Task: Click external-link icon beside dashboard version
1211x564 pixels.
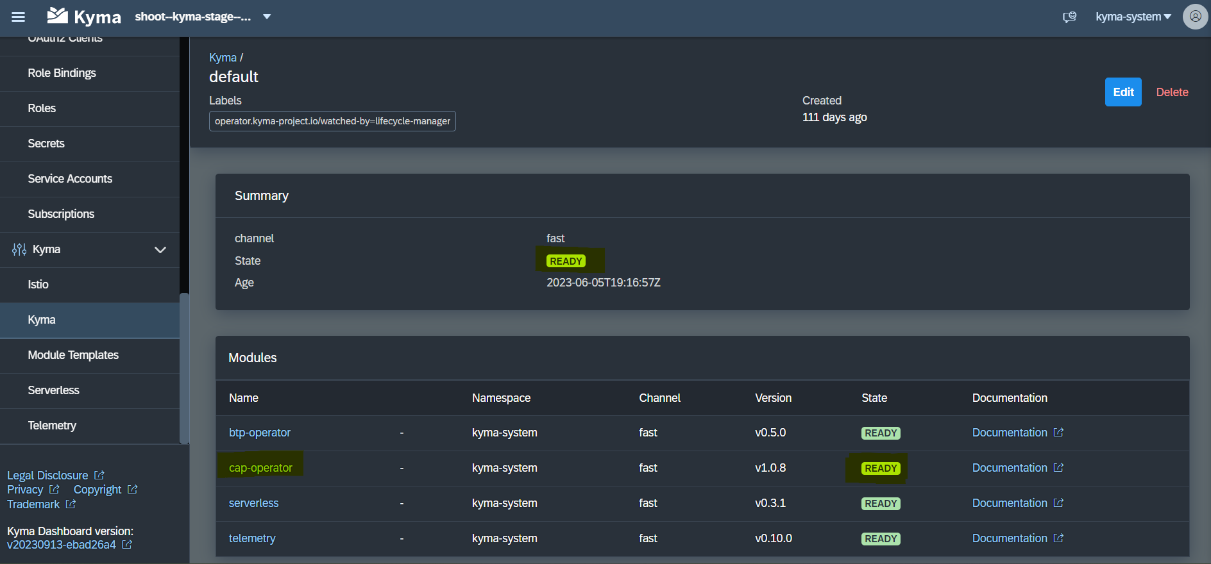Action: (127, 544)
